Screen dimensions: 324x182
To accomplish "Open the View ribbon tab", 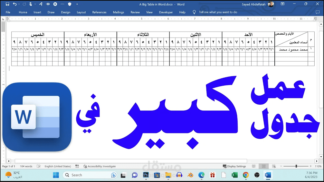I will [x=149, y=12].
